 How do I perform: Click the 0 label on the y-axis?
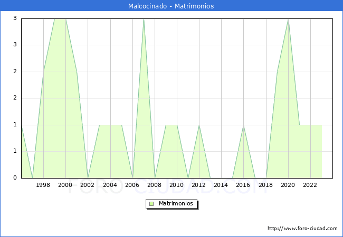click(x=15, y=178)
